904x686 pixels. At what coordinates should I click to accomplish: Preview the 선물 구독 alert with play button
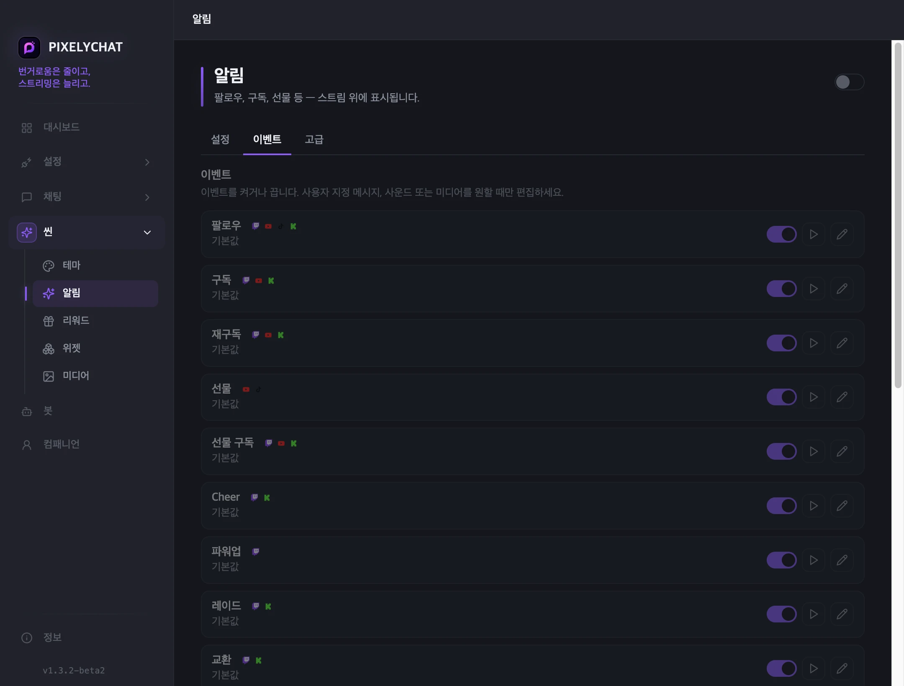(x=814, y=451)
